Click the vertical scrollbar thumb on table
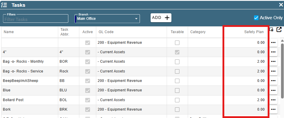The height and width of the screenshot is (118, 284). tap(282, 71)
